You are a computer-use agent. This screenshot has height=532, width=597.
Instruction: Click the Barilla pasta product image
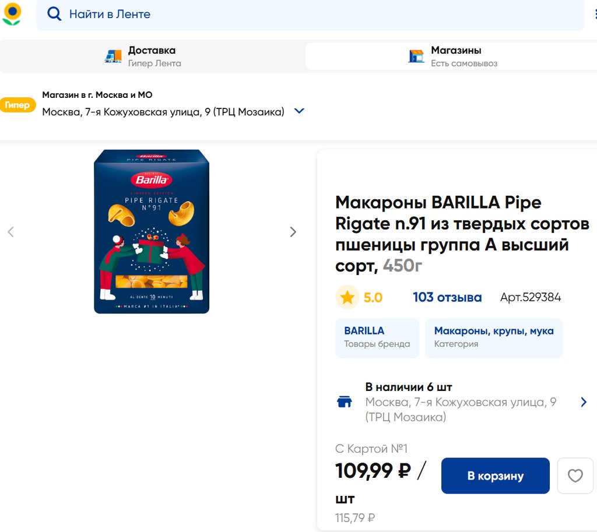(x=152, y=232)
